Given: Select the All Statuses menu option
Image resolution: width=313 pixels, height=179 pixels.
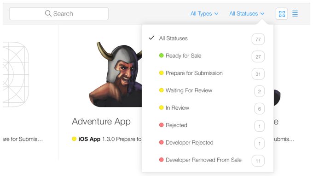Looking at the screenshot, I should click(208, 39).
